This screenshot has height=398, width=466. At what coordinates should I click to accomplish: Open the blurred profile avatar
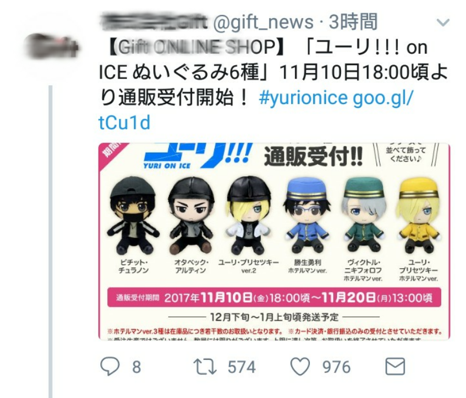(51, 47)
